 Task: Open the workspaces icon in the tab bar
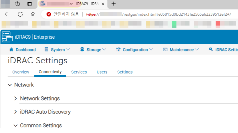(17, 4)
